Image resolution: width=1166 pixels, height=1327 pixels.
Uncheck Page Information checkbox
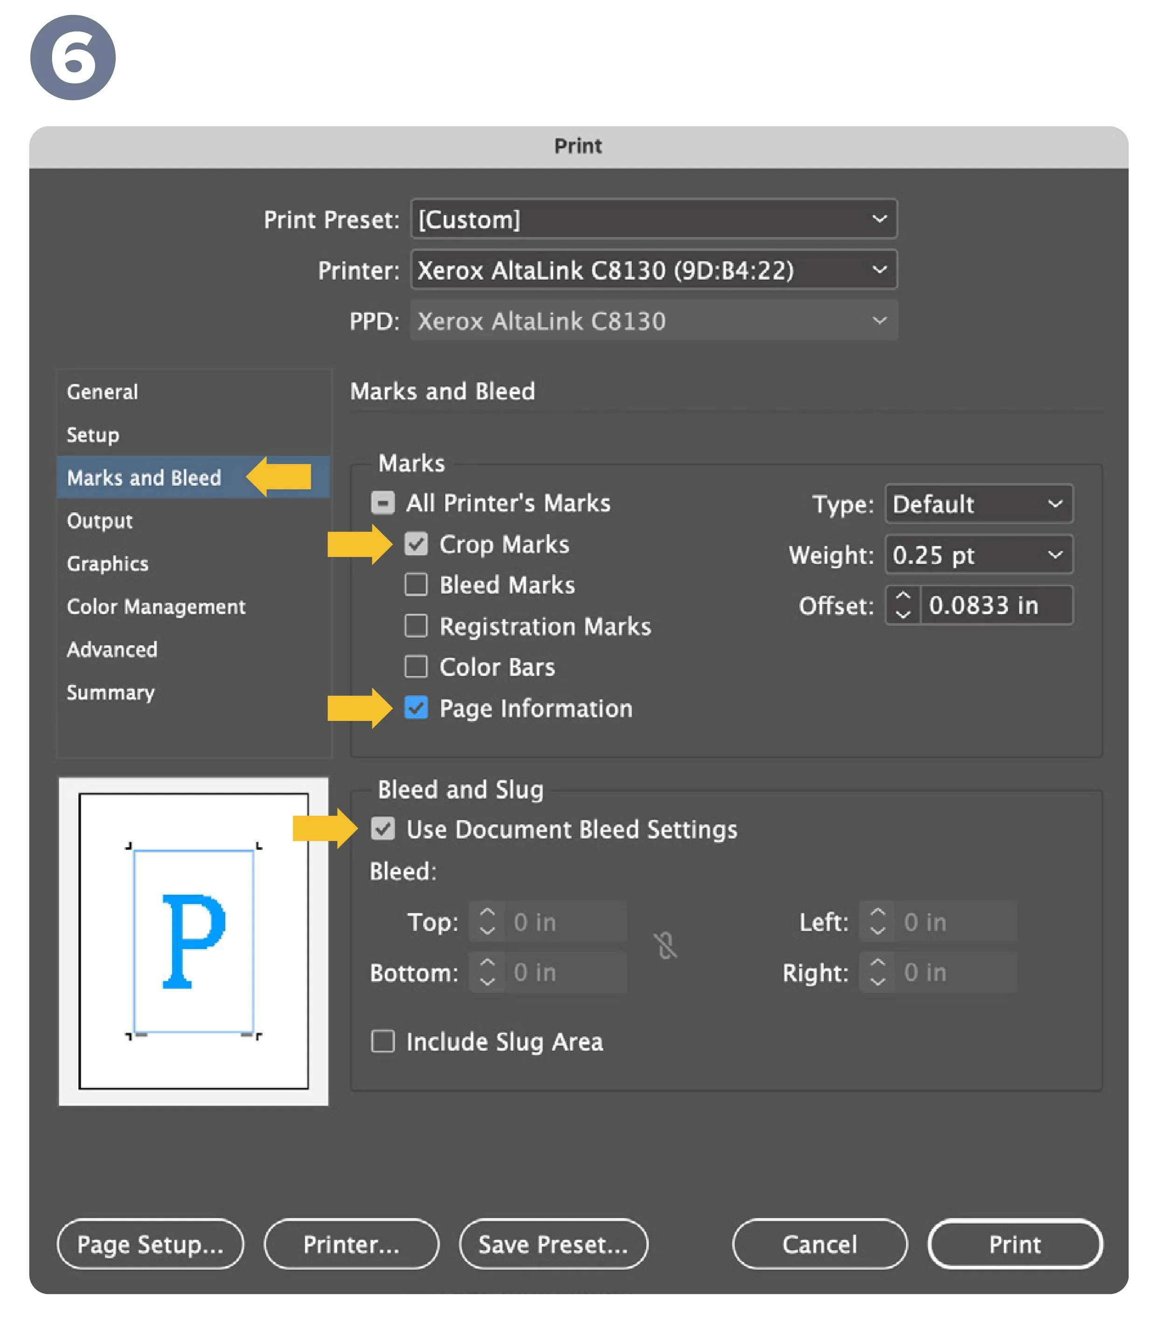[x=416, y=708]
